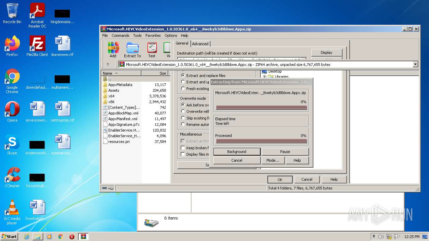Viewport: 429px width, 241px height.
Task: Click the Processed total progress bar
Action: [261, 141]
